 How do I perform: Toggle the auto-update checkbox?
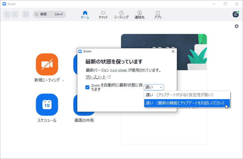coord(87,87)
